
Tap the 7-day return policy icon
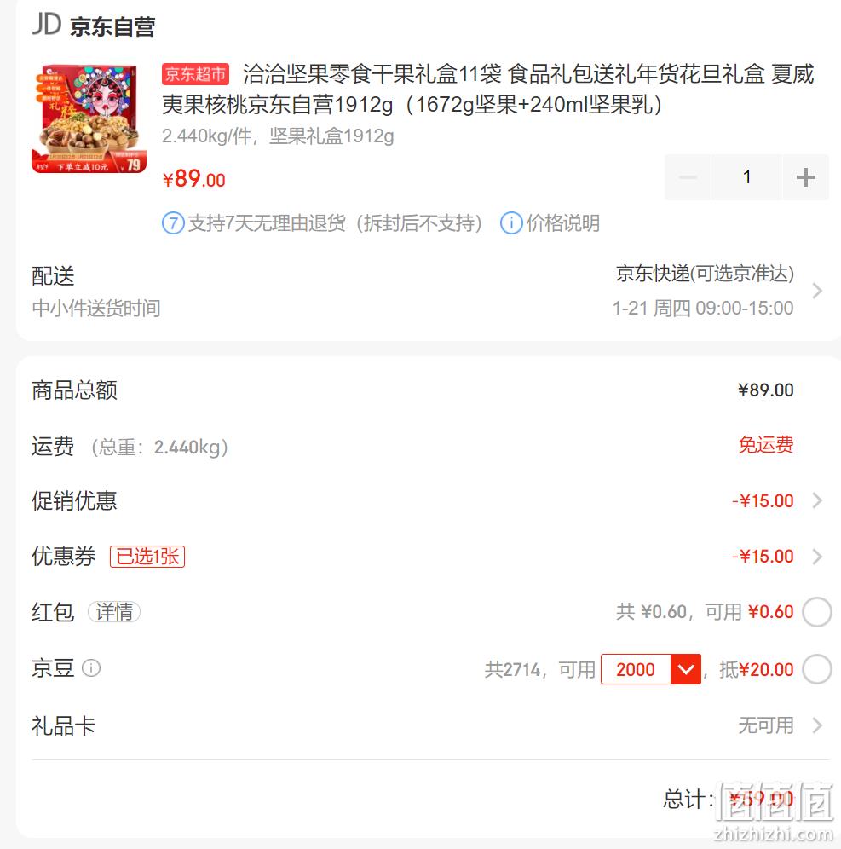[173, 223]
